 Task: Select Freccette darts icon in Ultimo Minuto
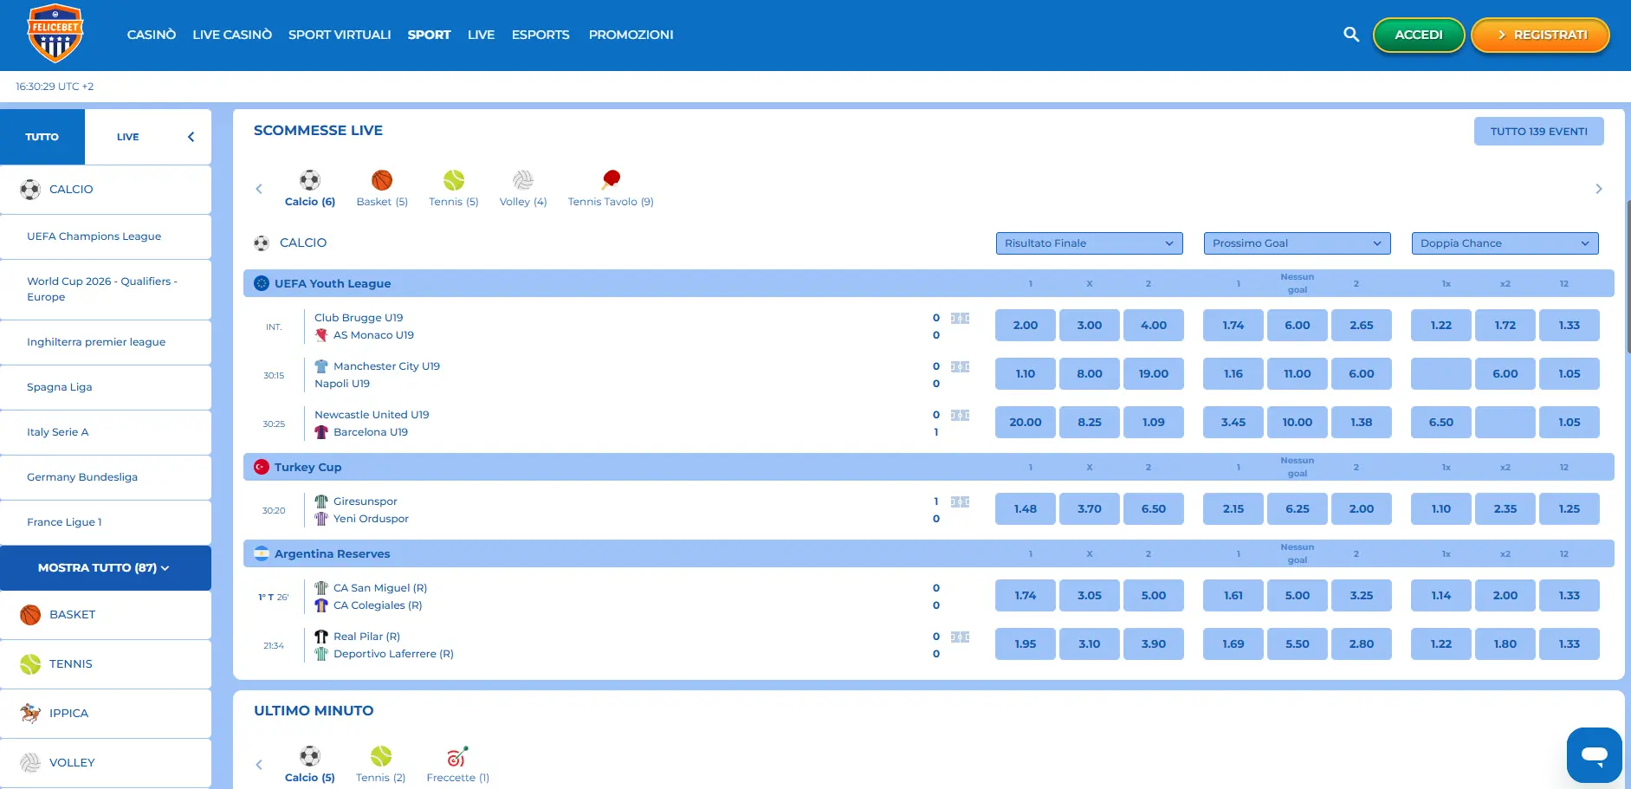coord(457,757)
